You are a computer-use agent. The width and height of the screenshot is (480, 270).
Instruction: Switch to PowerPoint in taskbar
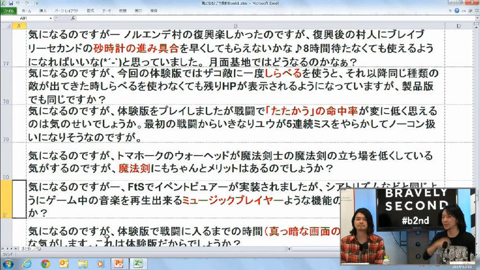tap(119, 264)
